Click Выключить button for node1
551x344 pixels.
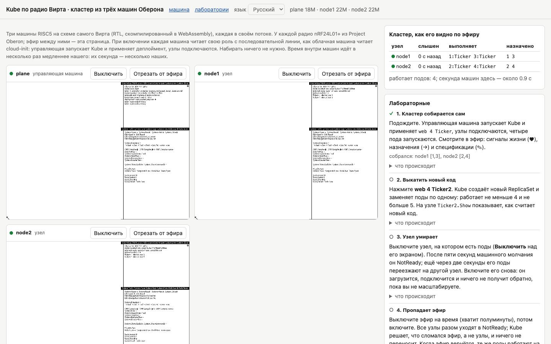tap(297, 74)
